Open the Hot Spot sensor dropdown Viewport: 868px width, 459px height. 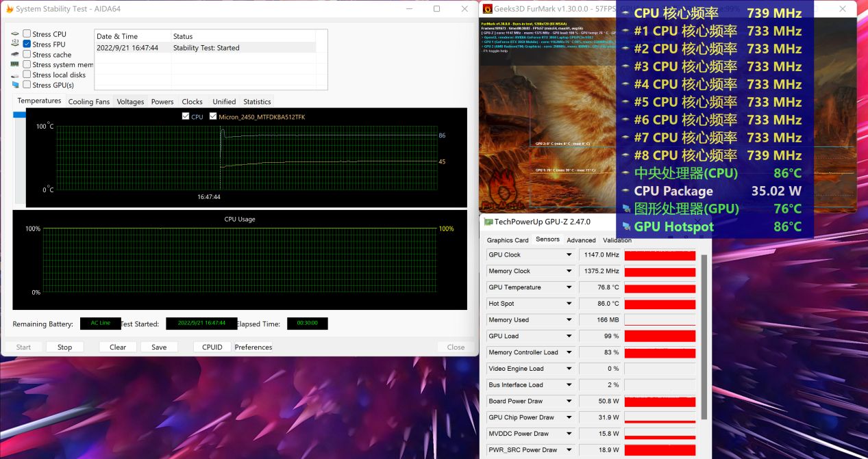point(569,304)
